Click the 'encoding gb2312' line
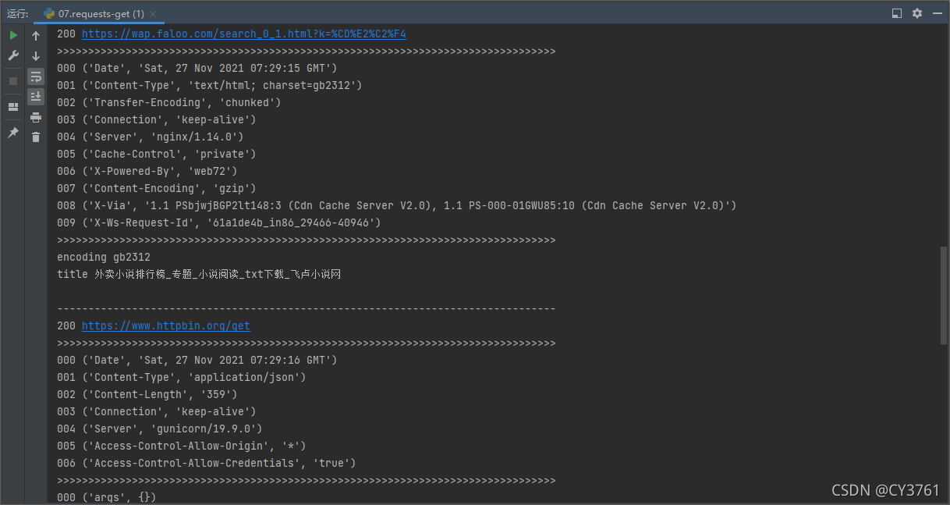The image size is (950, 505). 104,258
